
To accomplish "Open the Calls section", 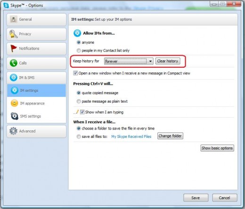I will pos(36,63).
